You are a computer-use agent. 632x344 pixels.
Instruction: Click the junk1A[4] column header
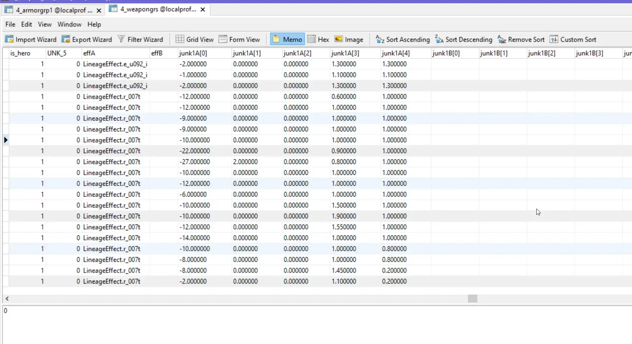(406, 53)
